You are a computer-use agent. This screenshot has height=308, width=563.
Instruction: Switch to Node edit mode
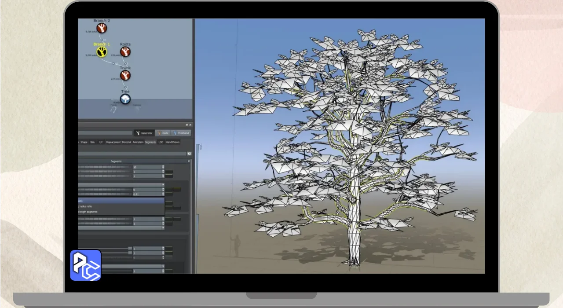point(163,133)
